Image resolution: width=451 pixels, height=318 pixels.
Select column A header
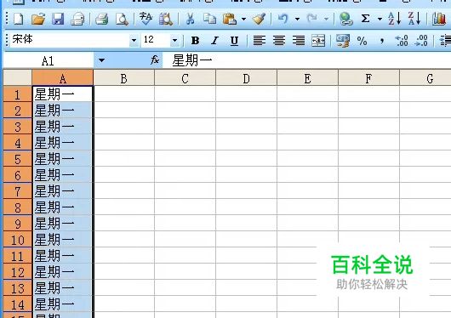[x=63, y=78]
